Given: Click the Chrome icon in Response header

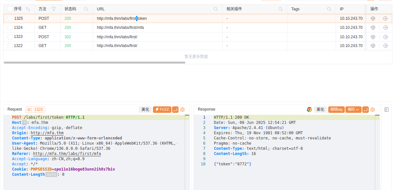Looking at the screenshot, I should 309,110.
